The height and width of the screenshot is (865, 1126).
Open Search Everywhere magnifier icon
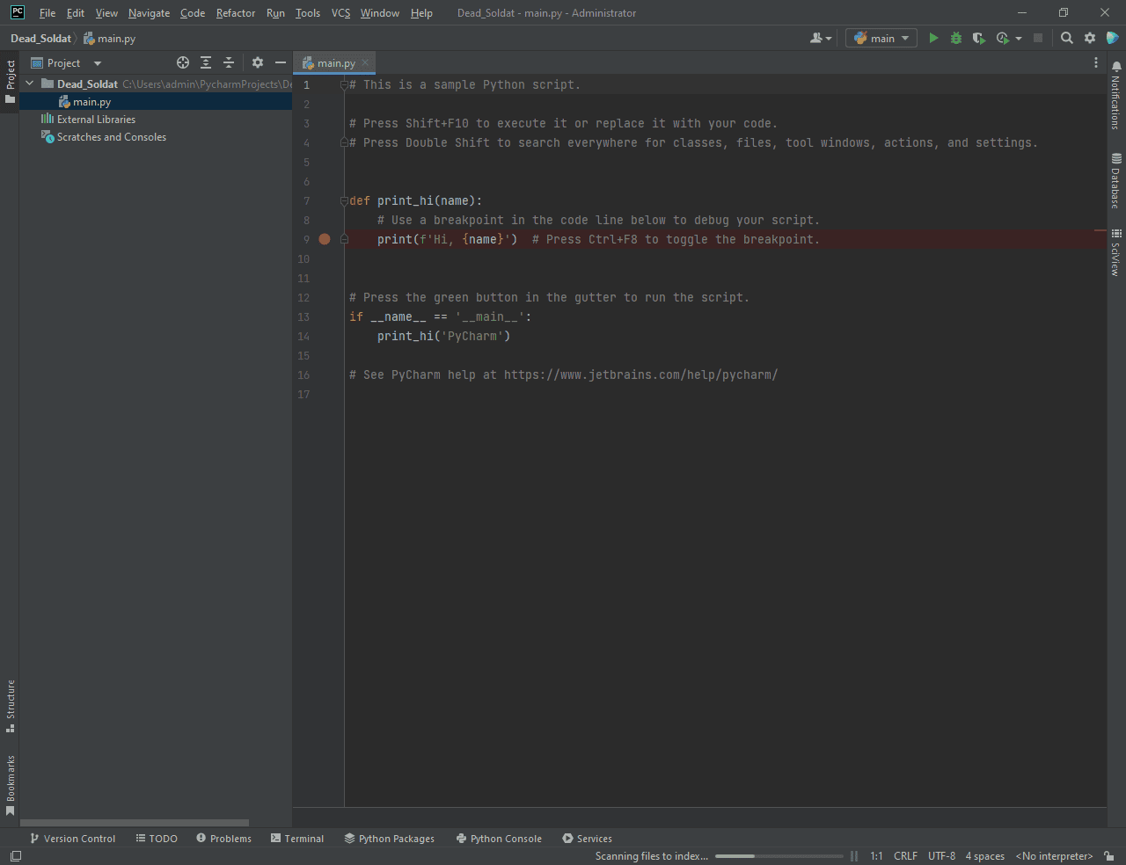(1067, 38)
